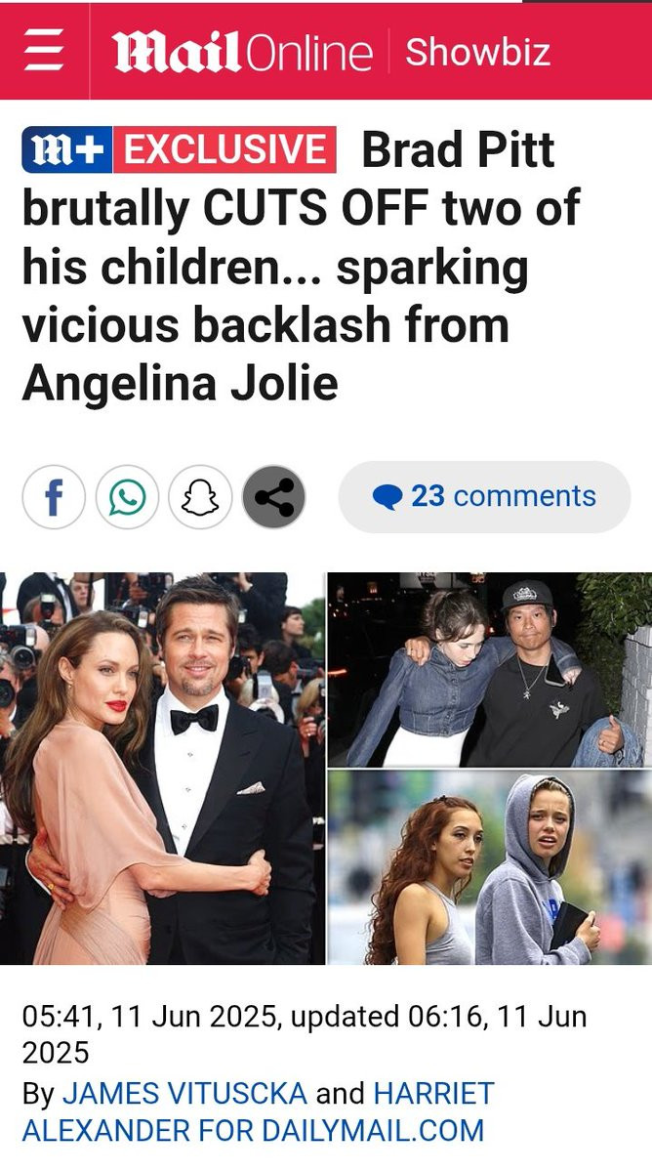This screenshot has height=1171, width=652.
Task: Click the M+ subscriber badge
Action: click(x=67, y=149)
